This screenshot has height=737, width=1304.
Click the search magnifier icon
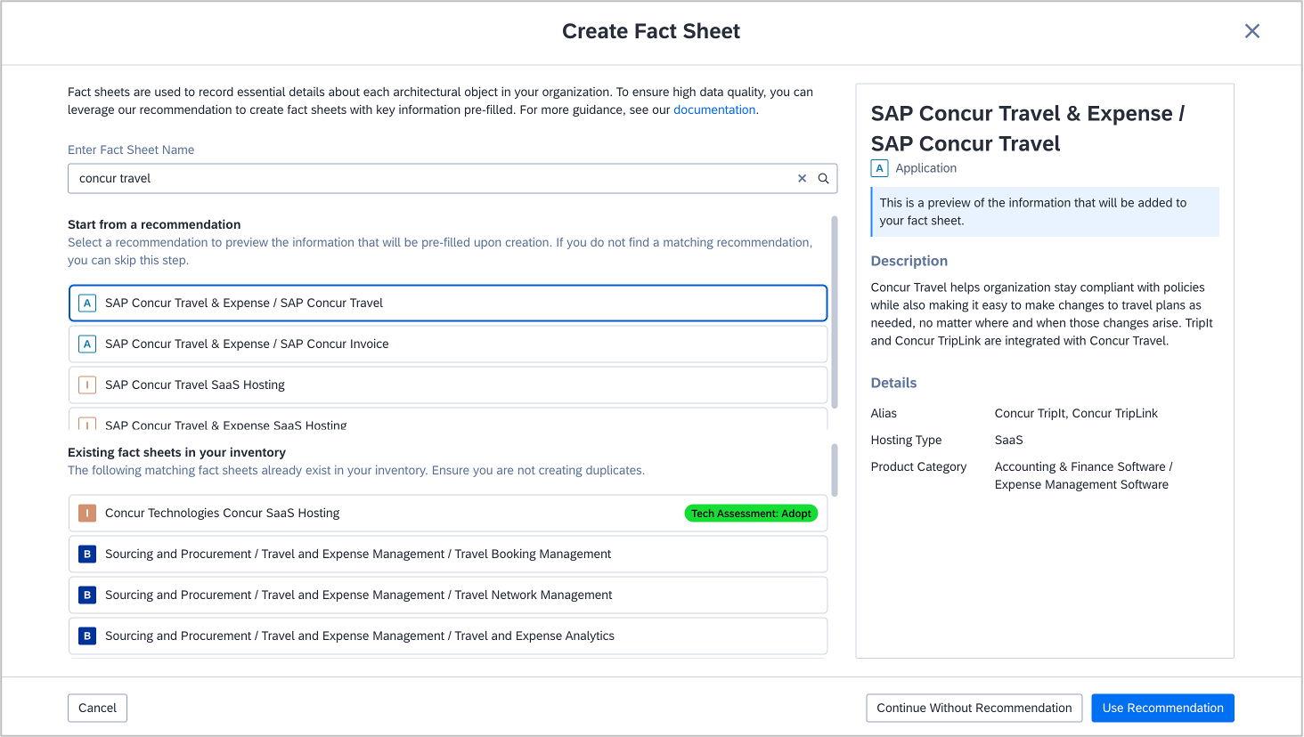coord(823,178)
